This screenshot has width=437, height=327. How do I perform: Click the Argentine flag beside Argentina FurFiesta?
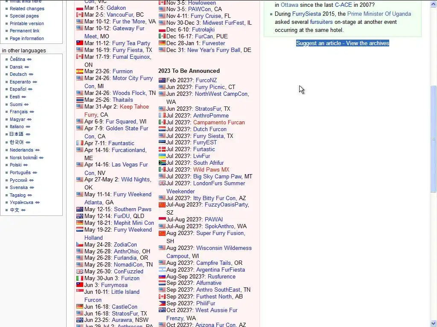pos(162,270)
